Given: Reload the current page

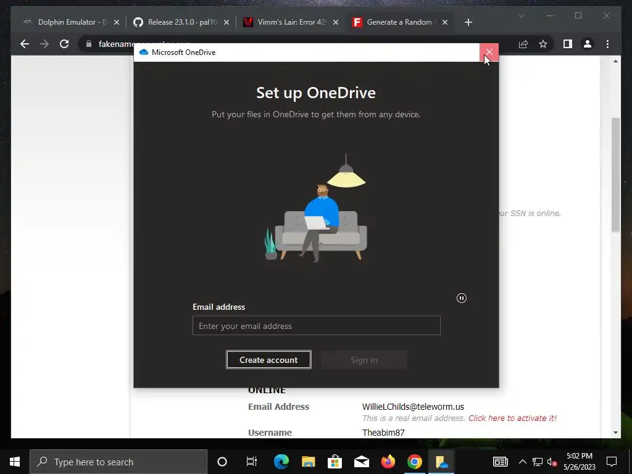Looking at the screenshot, I should [x=64, y=44].
